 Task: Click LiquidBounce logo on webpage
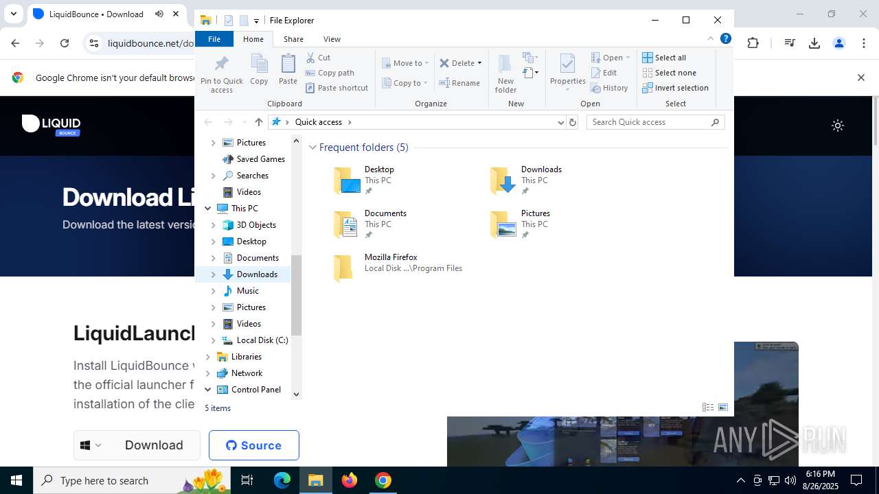tap(52, 126)
